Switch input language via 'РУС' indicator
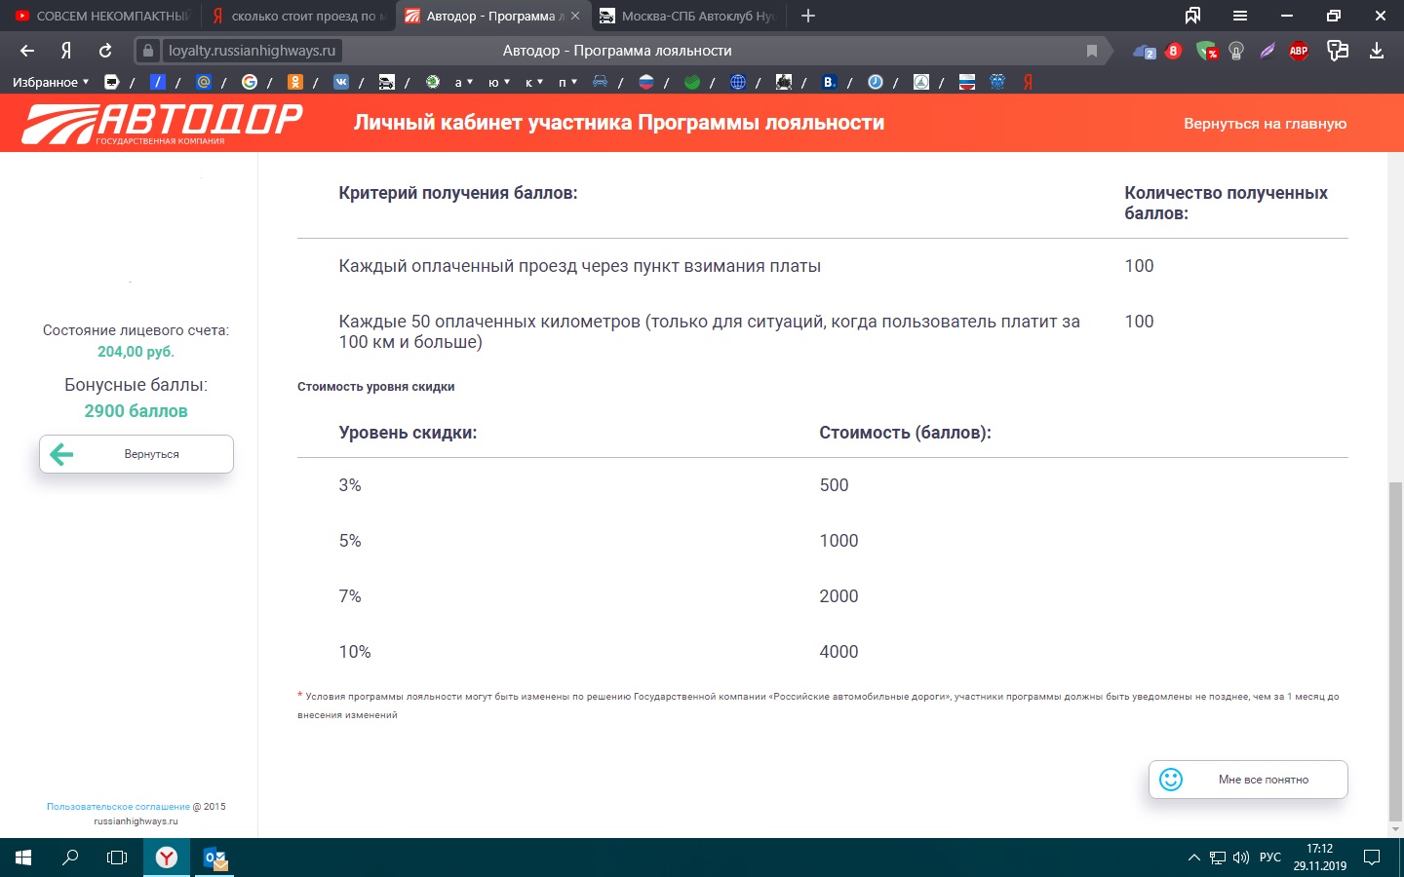Screen dimensions: 1404x877 pos(1270,858)
